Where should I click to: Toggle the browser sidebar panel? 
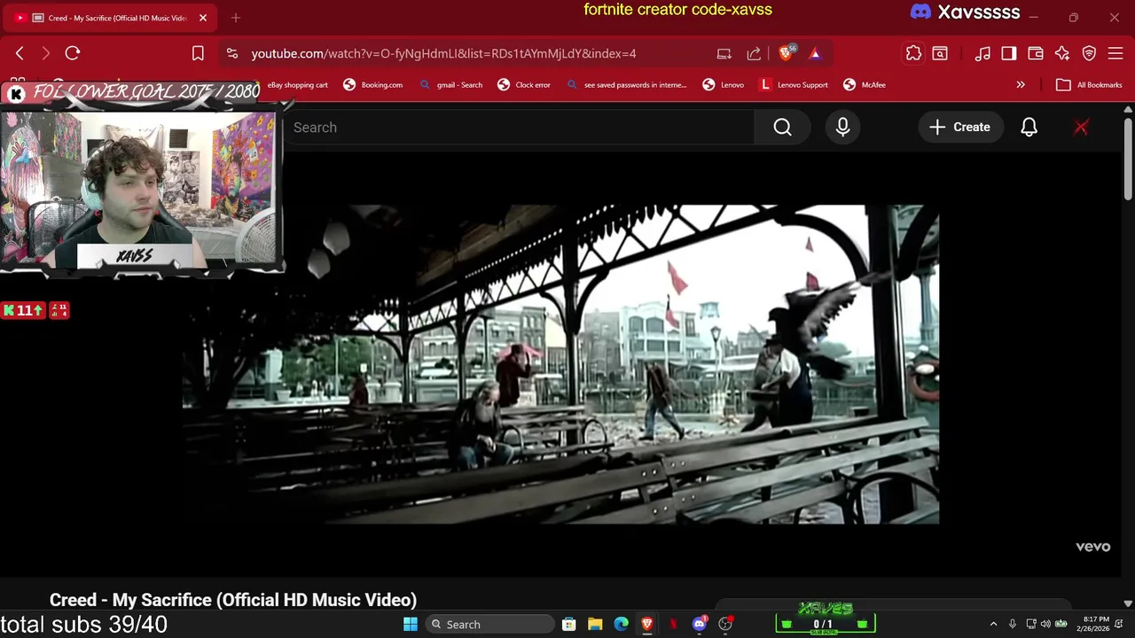click(x=1009, y=53)
